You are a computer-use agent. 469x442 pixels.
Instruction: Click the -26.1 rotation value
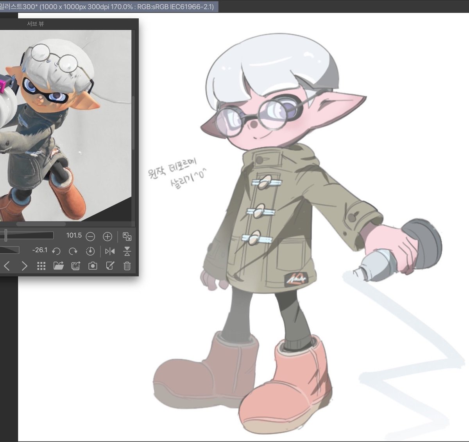click(x=40, y=250)
